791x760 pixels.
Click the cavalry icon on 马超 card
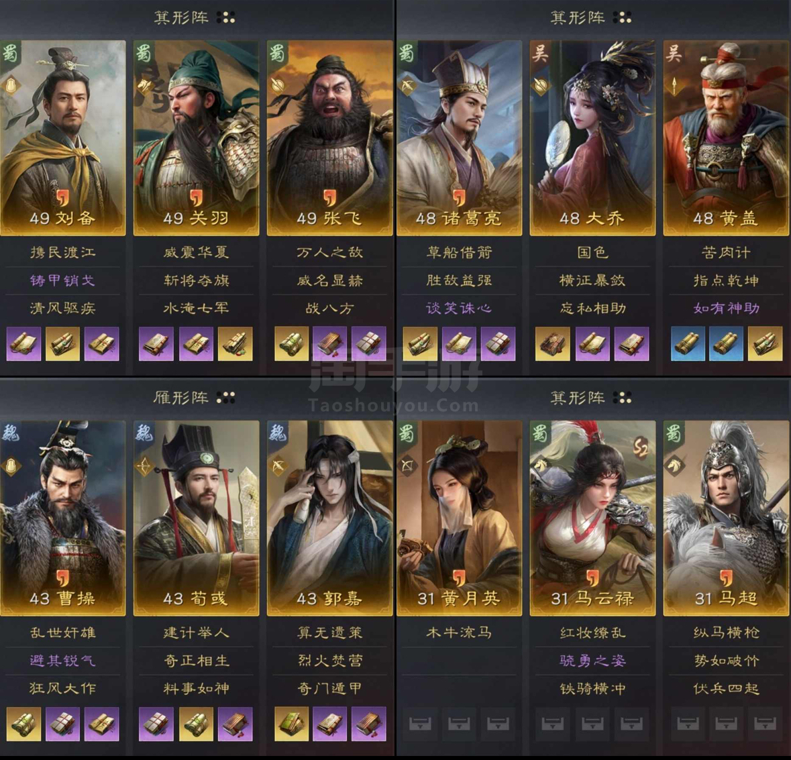[x=674, y=466]
